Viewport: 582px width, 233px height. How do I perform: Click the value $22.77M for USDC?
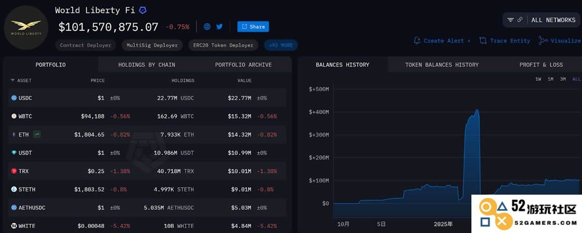(239, 98)
